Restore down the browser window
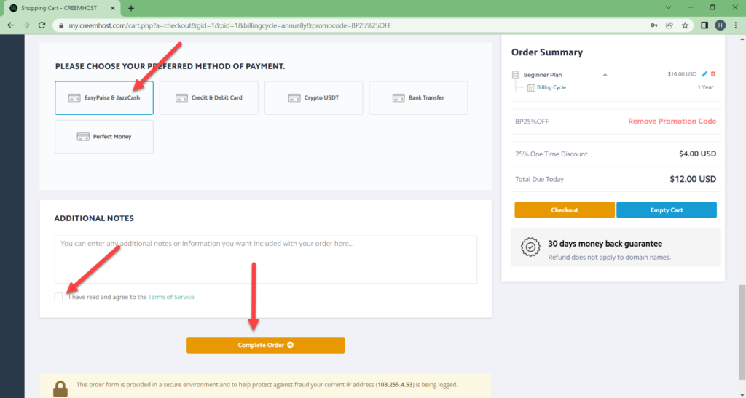 (x=712, y=7)
